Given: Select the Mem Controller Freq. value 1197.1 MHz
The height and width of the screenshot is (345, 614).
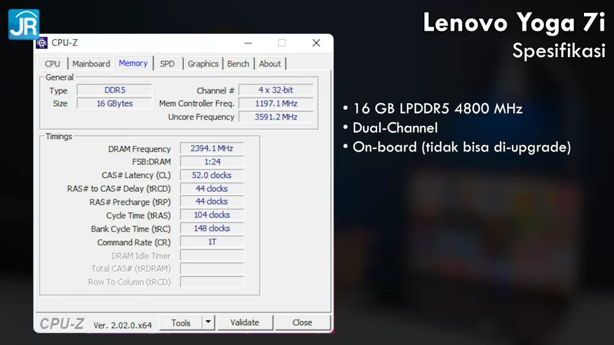Looking at the screenshot, I should coord(276,103).
